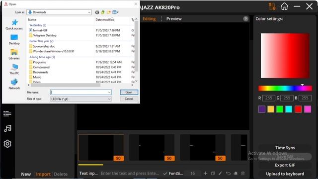Open the music sidebar icon
The width and height of the screenshot is (318, 179).
[x=7, y=128]
